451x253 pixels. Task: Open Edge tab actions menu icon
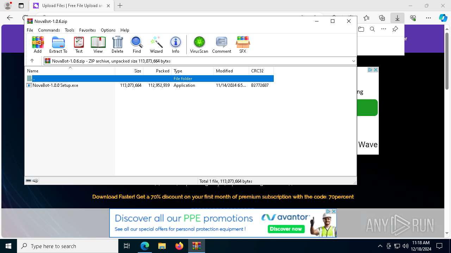tap(21, 6)
